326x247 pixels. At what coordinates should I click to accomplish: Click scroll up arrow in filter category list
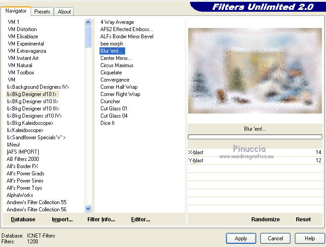click(x=88, y=22)
